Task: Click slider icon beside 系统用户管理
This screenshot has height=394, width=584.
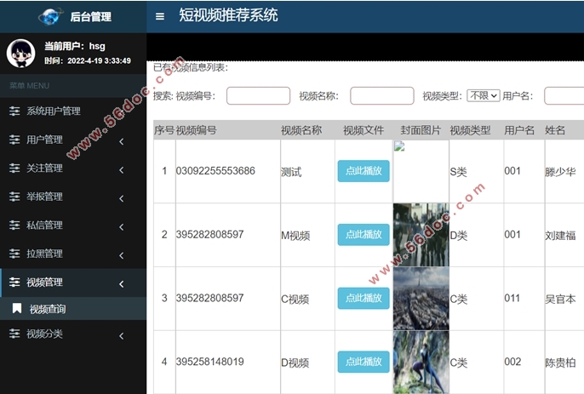Action: (14, 111)
